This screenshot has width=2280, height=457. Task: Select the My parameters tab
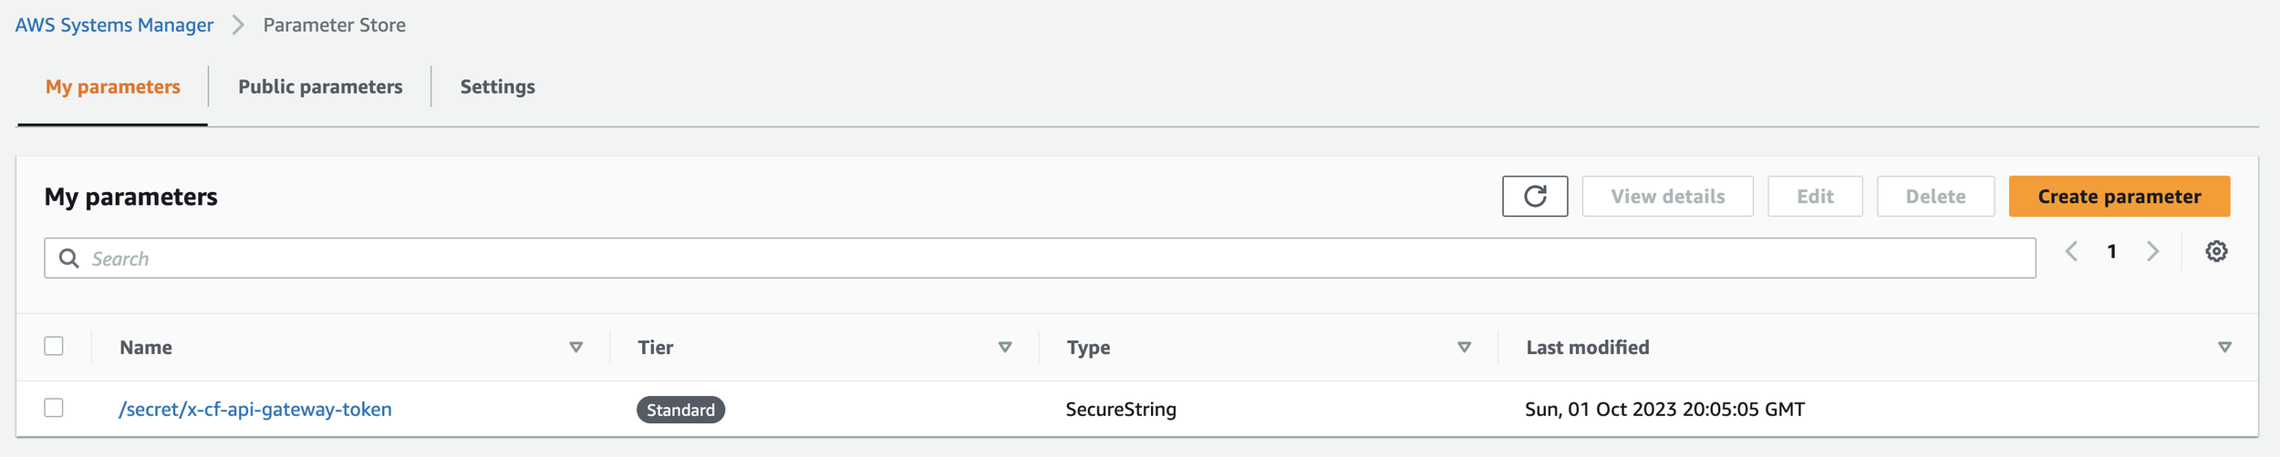113,86
